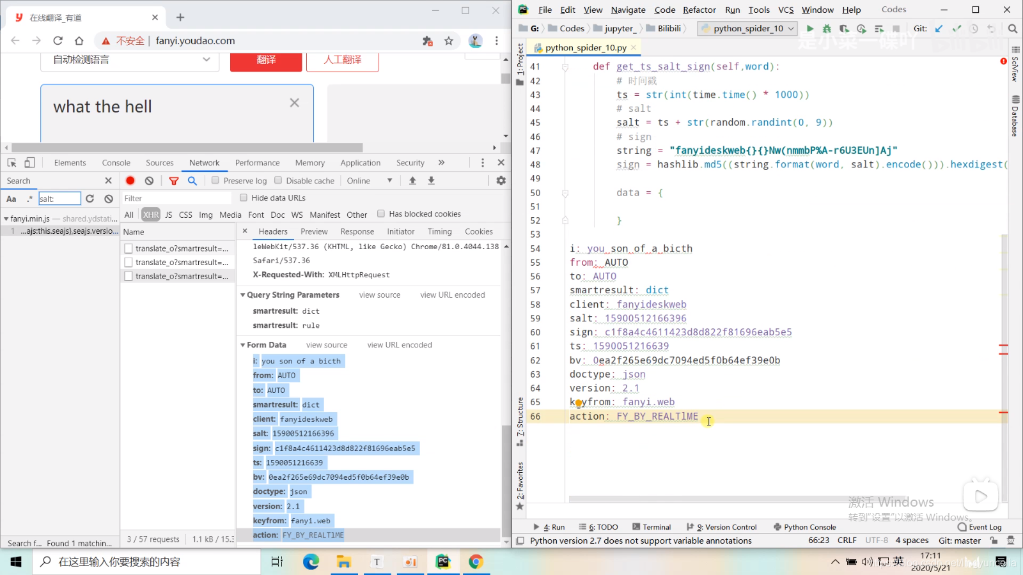Collapse fanyi.min.js search result tree
The width and height of the screenshot is (1023, 575).
click(6, 218)
